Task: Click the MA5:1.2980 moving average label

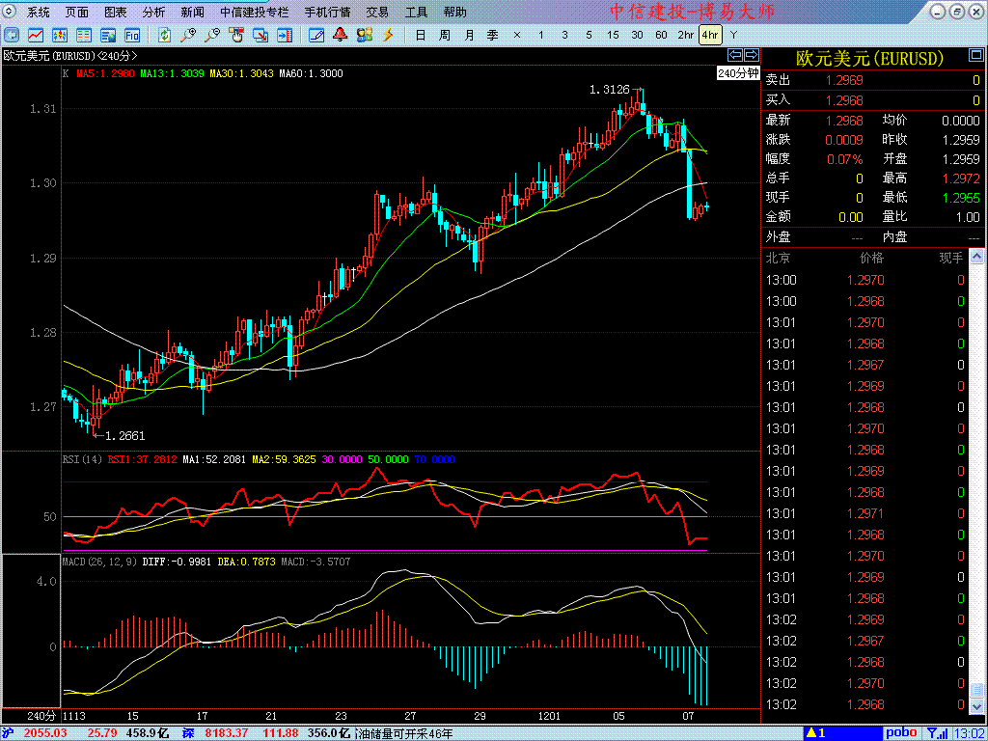Action: click(105, 73)
